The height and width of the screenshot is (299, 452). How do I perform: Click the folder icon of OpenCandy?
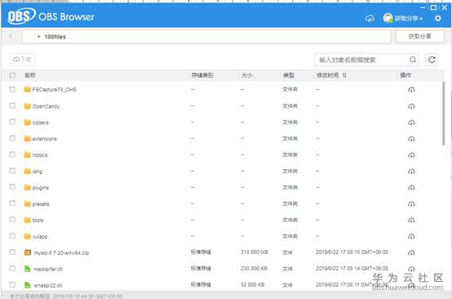point(28,106)
